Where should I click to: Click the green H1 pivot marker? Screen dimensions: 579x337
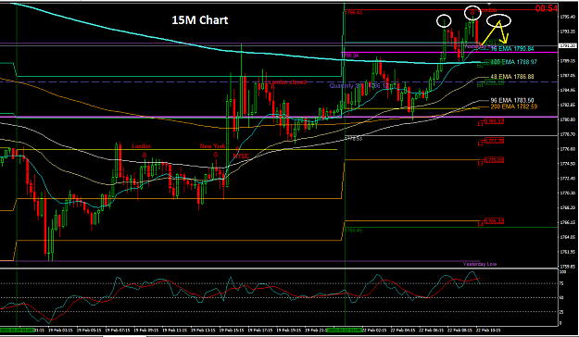coord(480,85)
